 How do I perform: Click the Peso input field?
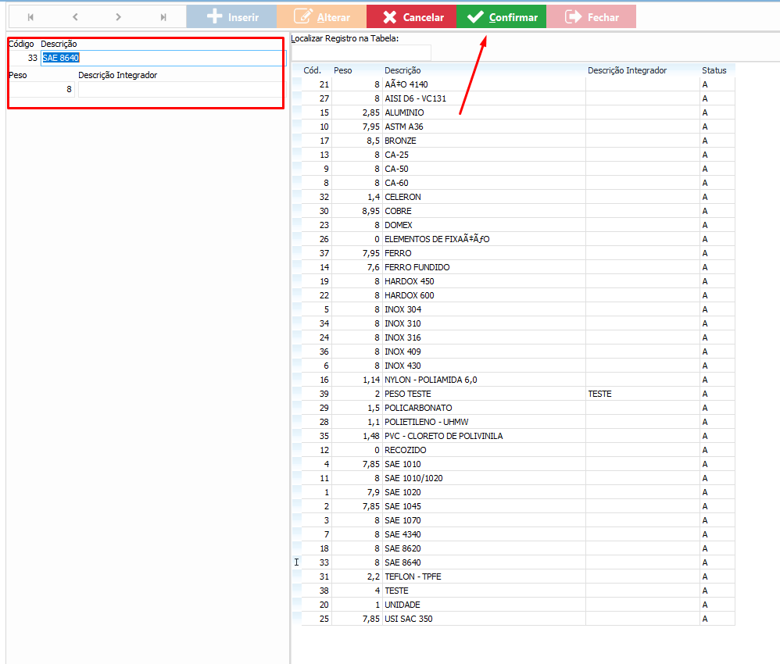coord(41,90)
